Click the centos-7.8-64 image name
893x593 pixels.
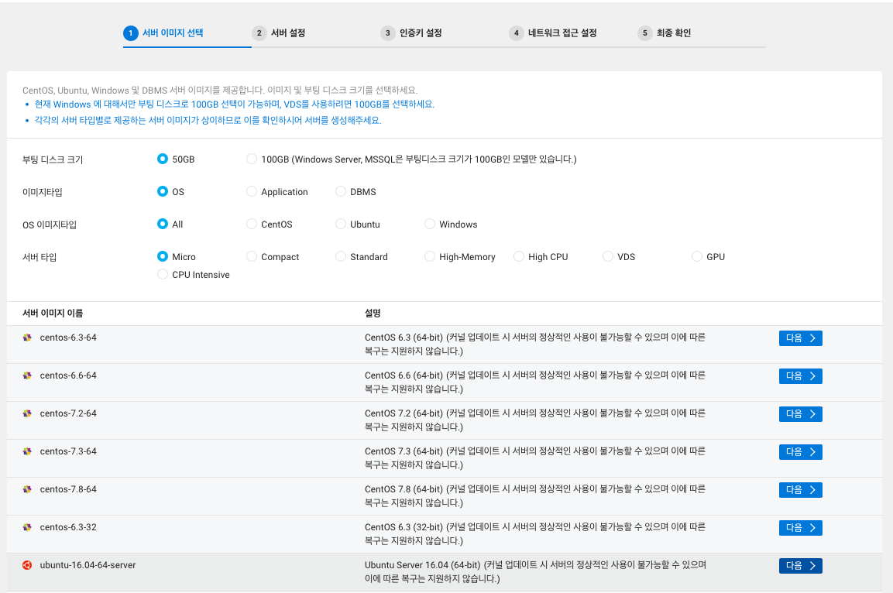[68, 488]
